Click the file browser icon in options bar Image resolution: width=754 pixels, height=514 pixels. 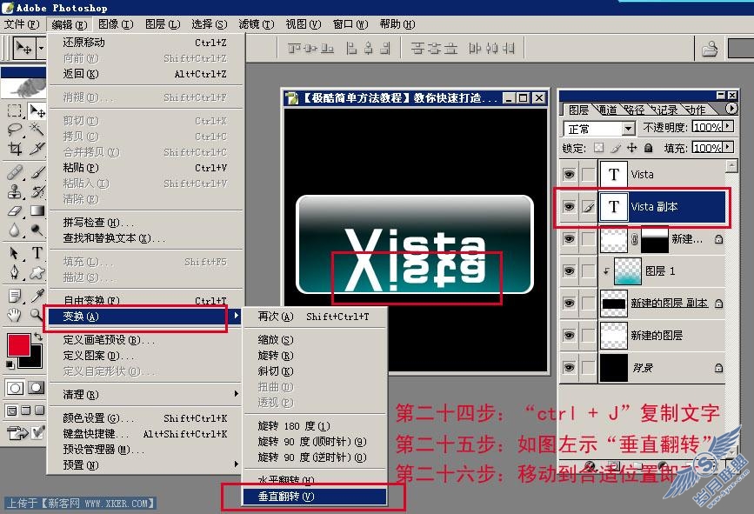click(x=710, y=49)
